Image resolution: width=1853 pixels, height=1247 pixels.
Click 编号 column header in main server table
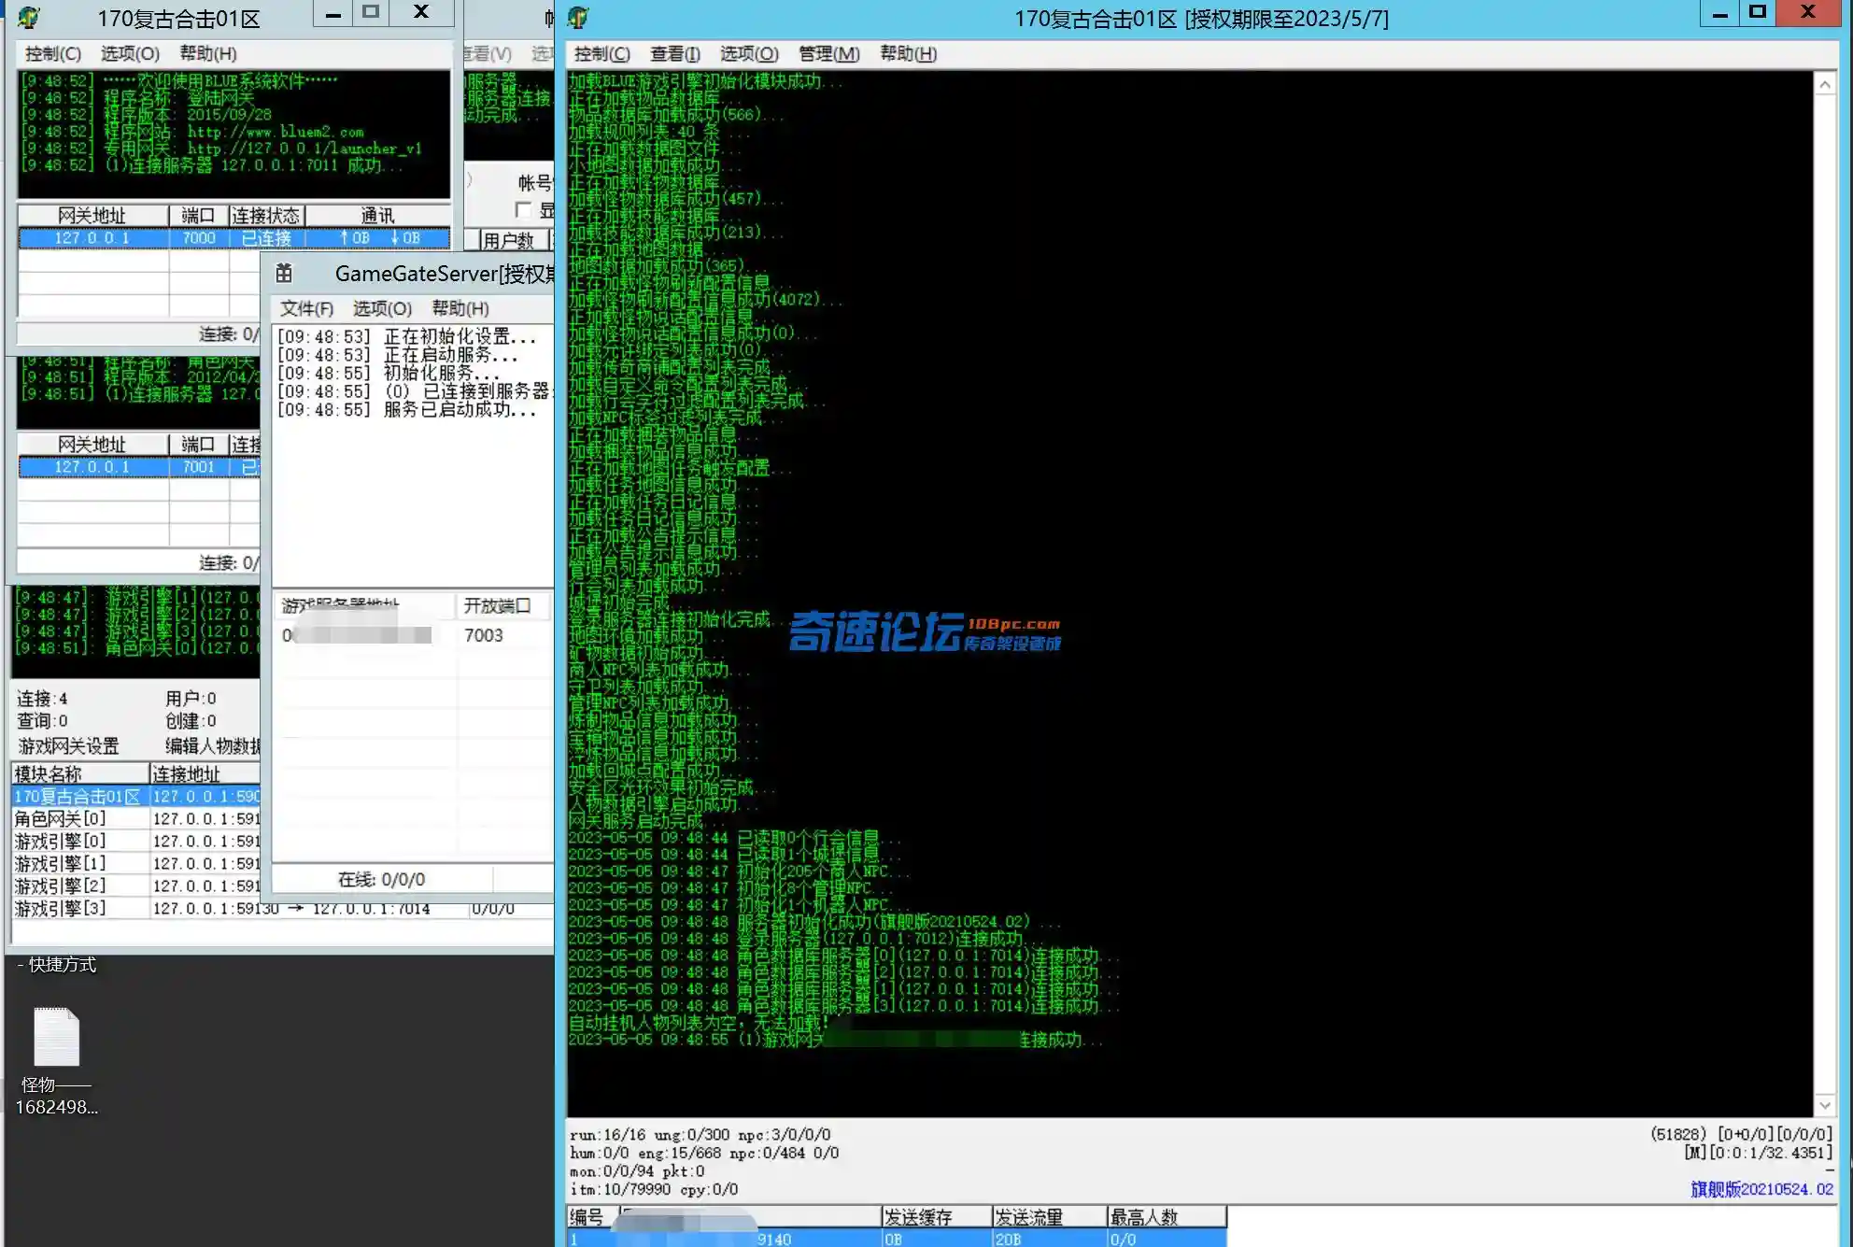591,1217
